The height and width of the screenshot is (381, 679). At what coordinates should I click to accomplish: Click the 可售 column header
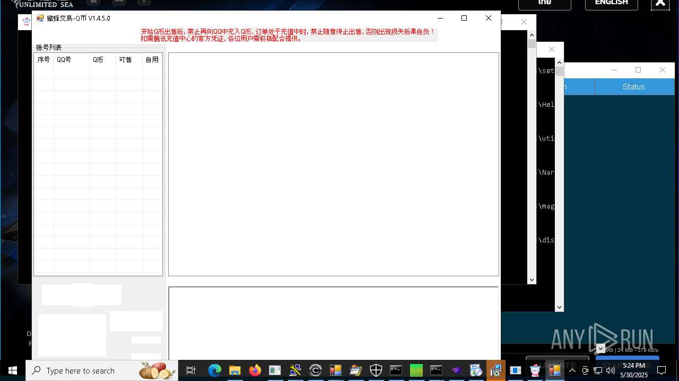129,60
